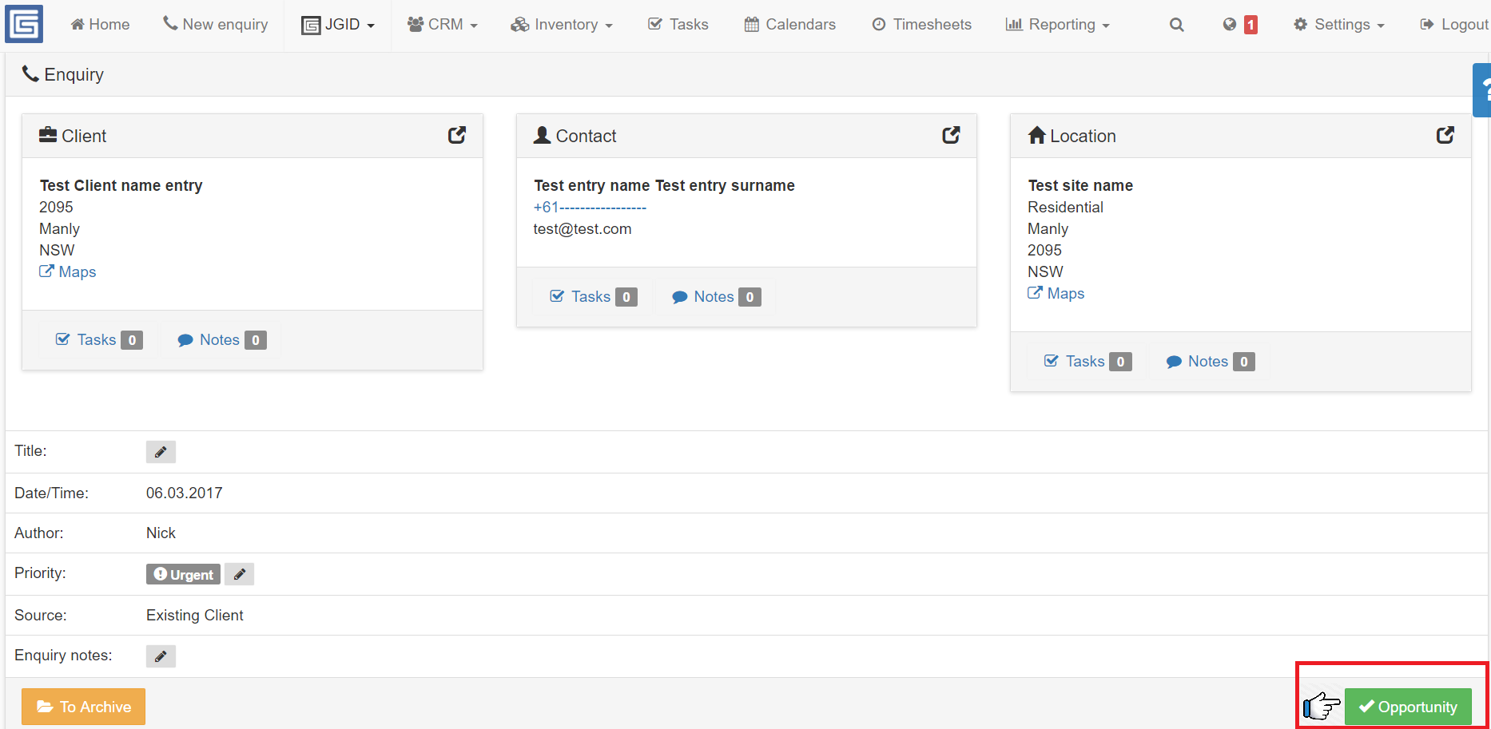Convert enquiry with Opportunity button
1491x729 pixels.
coord(1408,707)
